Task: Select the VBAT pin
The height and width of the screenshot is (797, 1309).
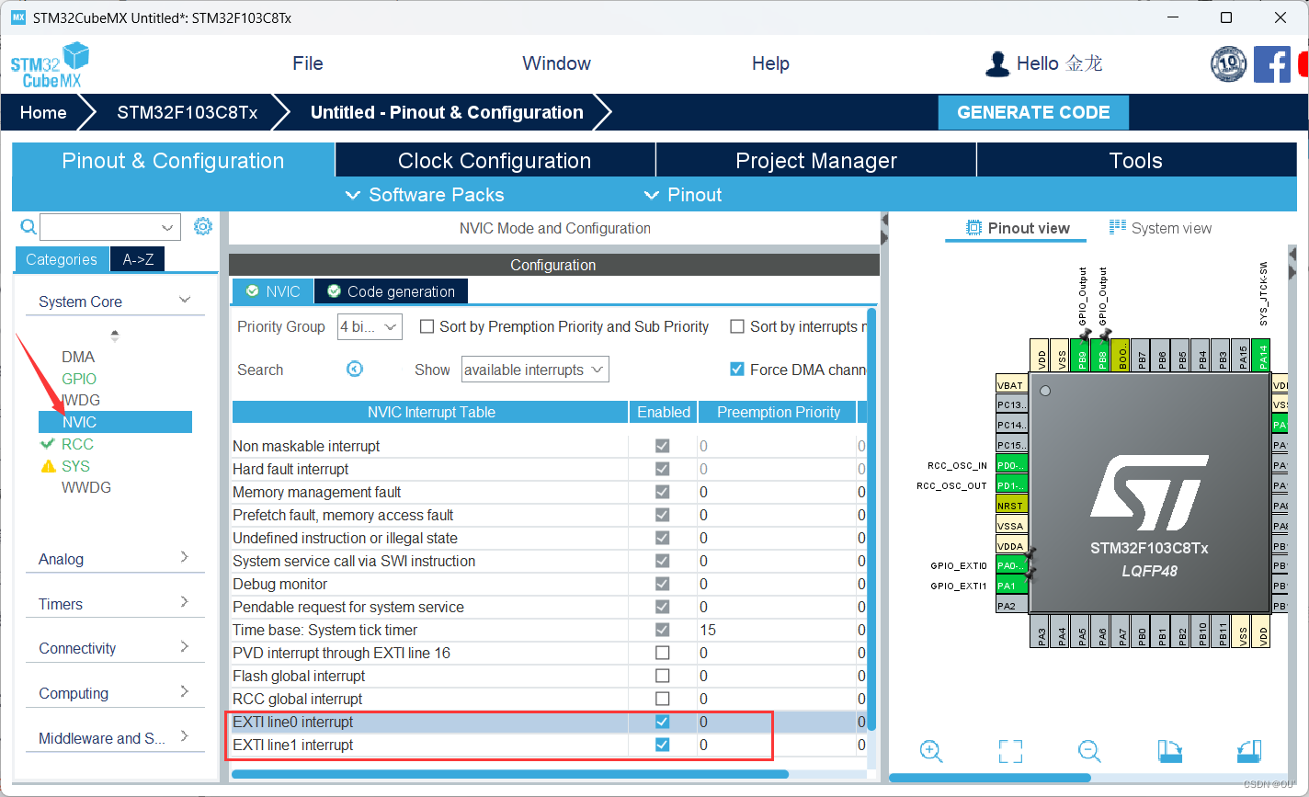Action: (1011, 384)
